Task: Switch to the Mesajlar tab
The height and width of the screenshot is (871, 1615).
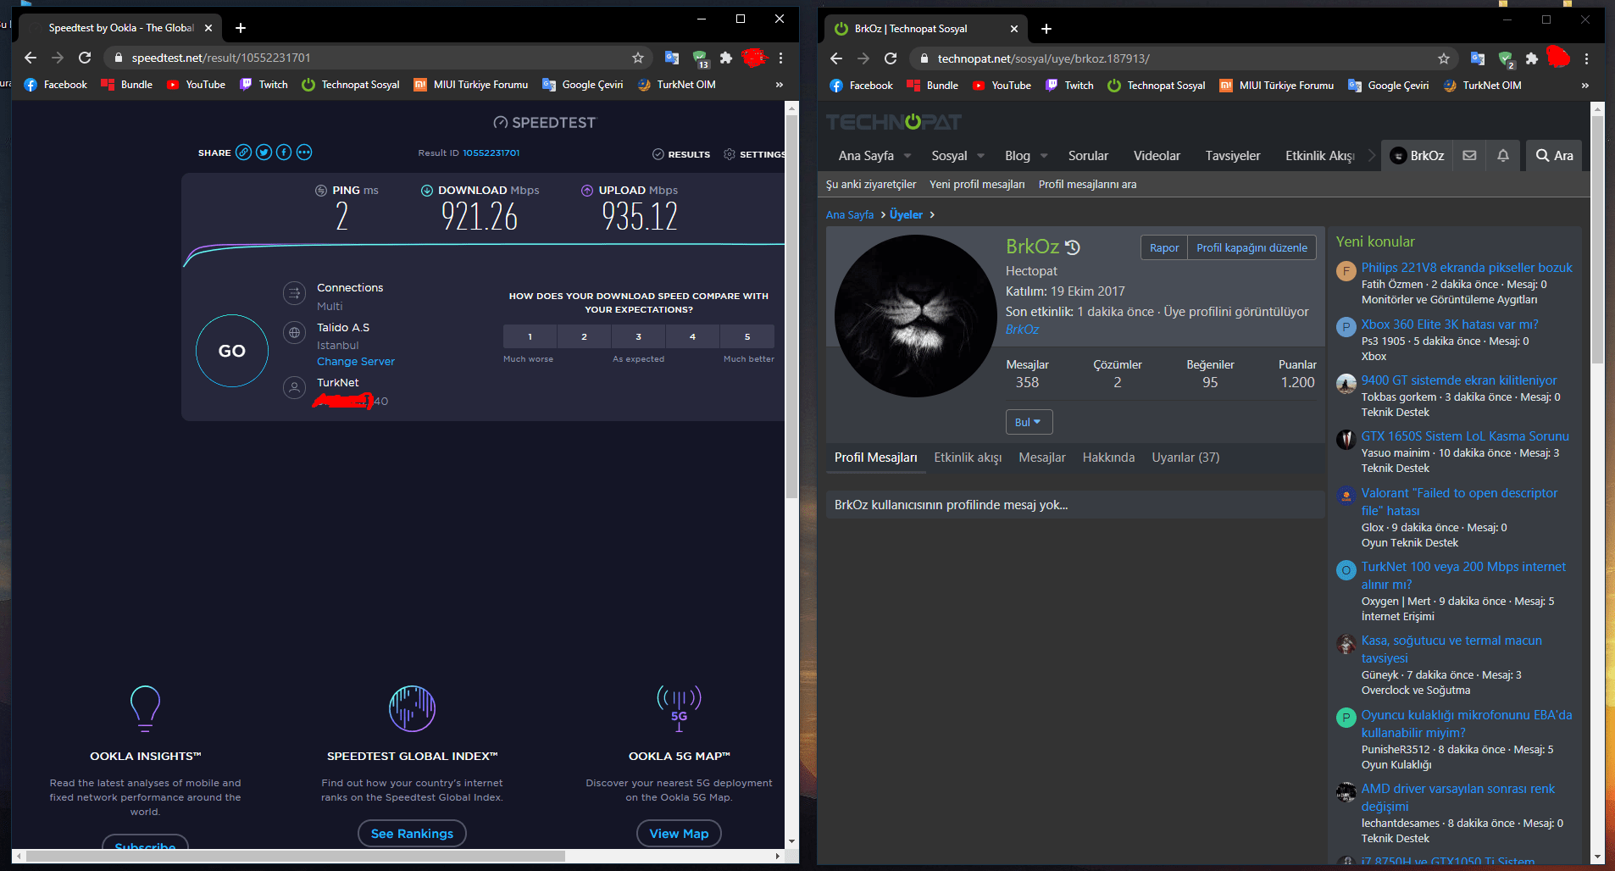Action: (1042, 458)
